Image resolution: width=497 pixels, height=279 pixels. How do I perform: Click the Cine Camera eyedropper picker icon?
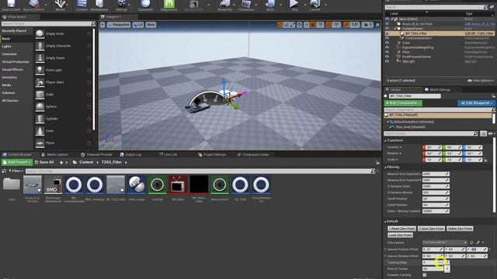[478, 243]
